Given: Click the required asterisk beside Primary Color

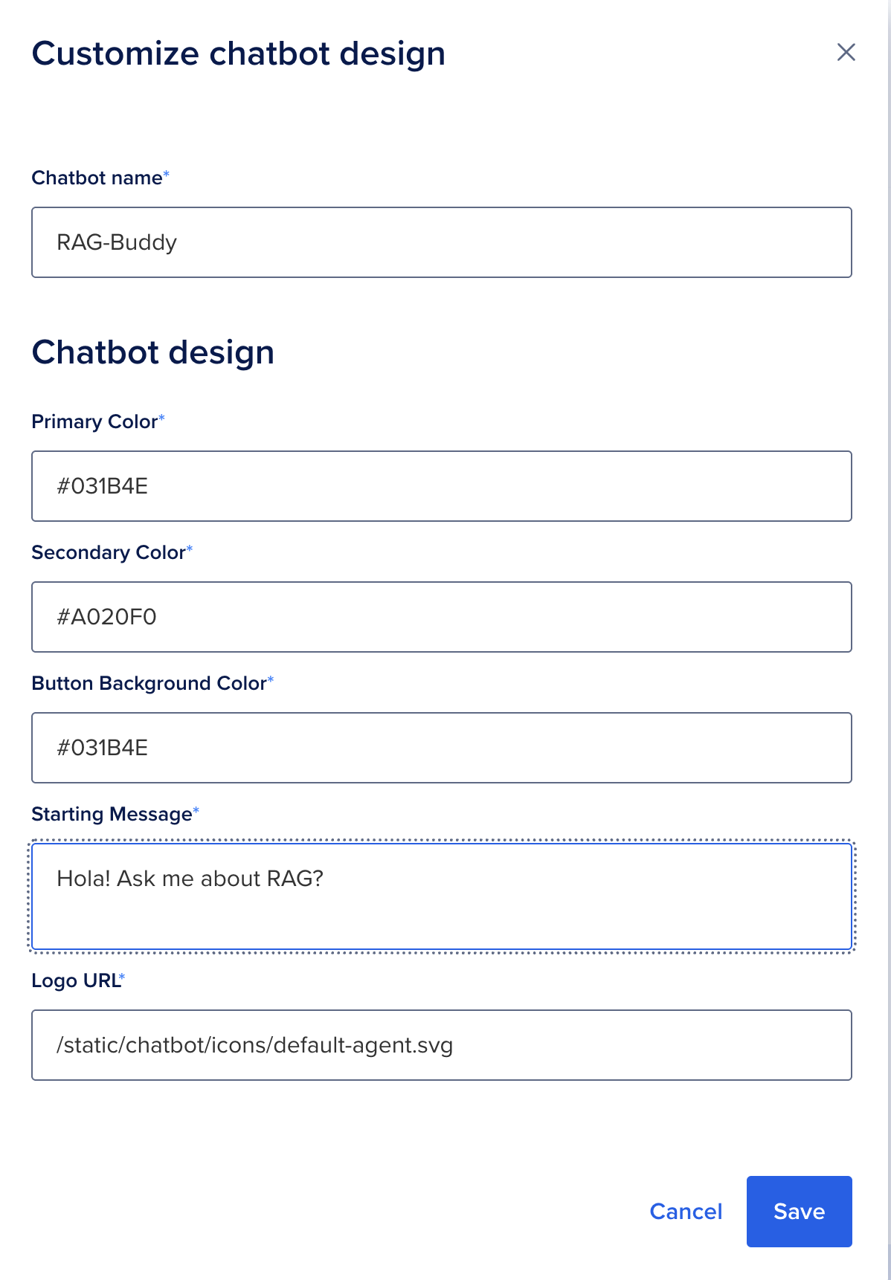Looking at the screenshot, I should click(x=162, y=418).
